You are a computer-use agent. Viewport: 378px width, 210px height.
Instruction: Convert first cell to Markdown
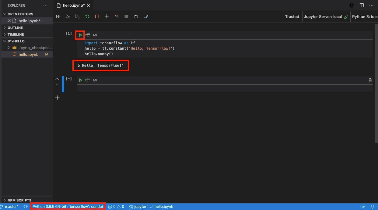95,35
